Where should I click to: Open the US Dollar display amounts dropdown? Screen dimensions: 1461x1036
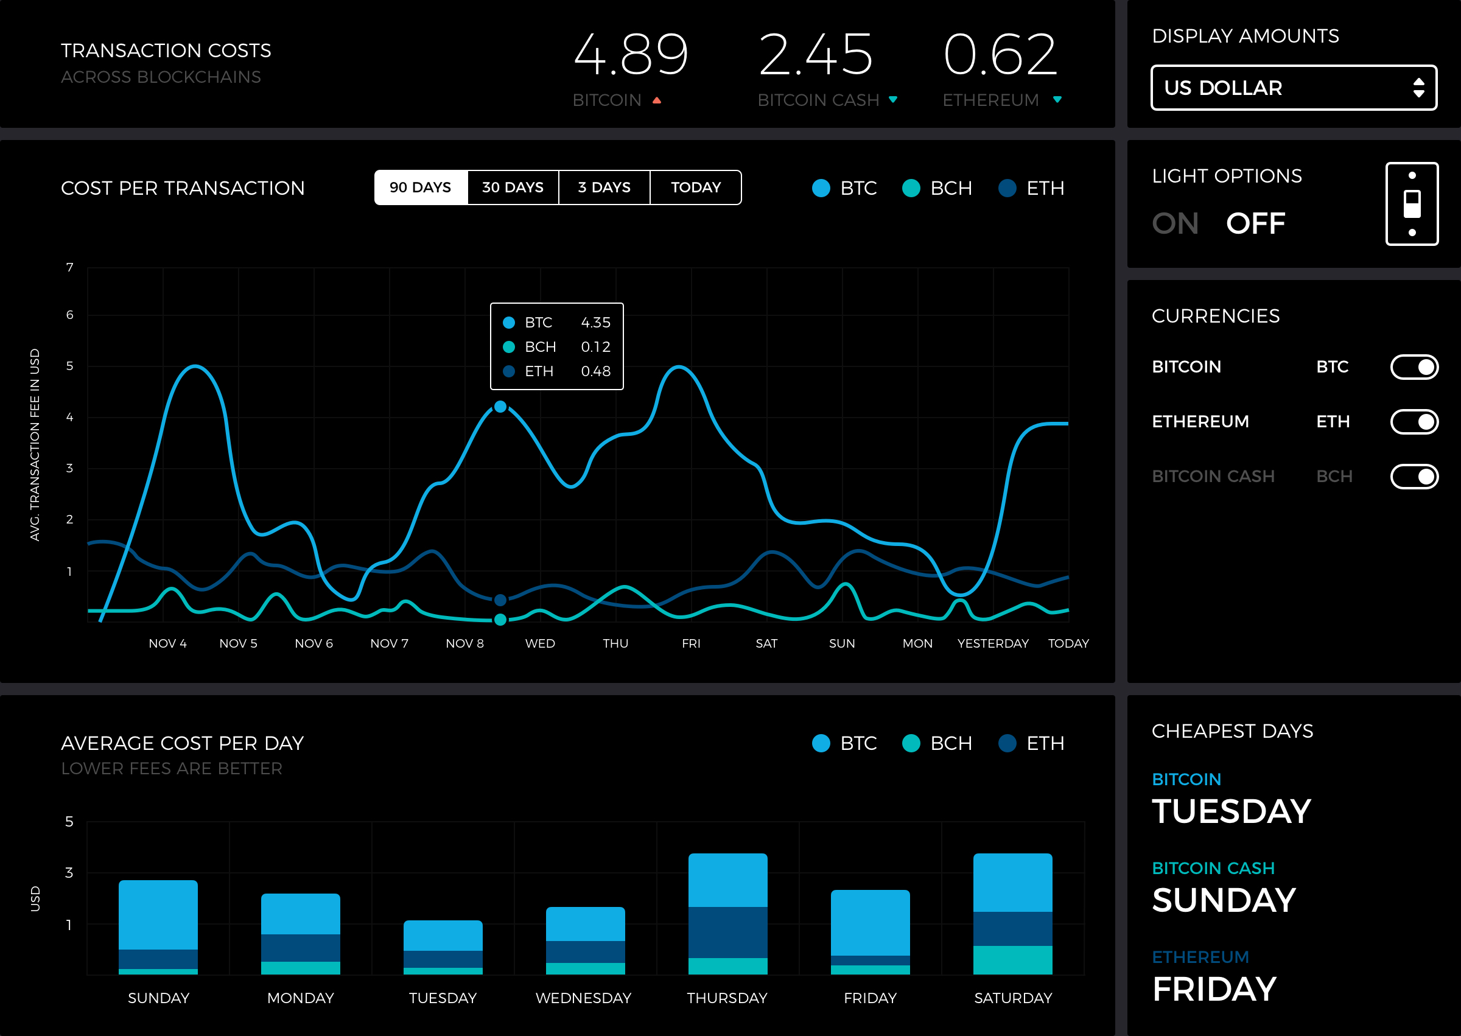click(1293, 88)
